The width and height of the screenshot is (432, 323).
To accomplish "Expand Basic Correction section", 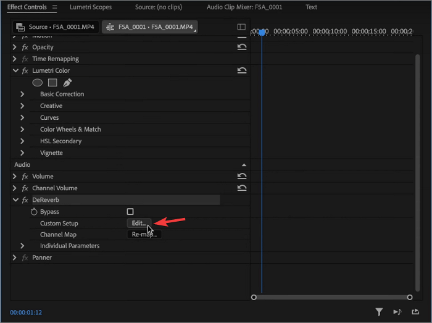I will click(22, 94).
